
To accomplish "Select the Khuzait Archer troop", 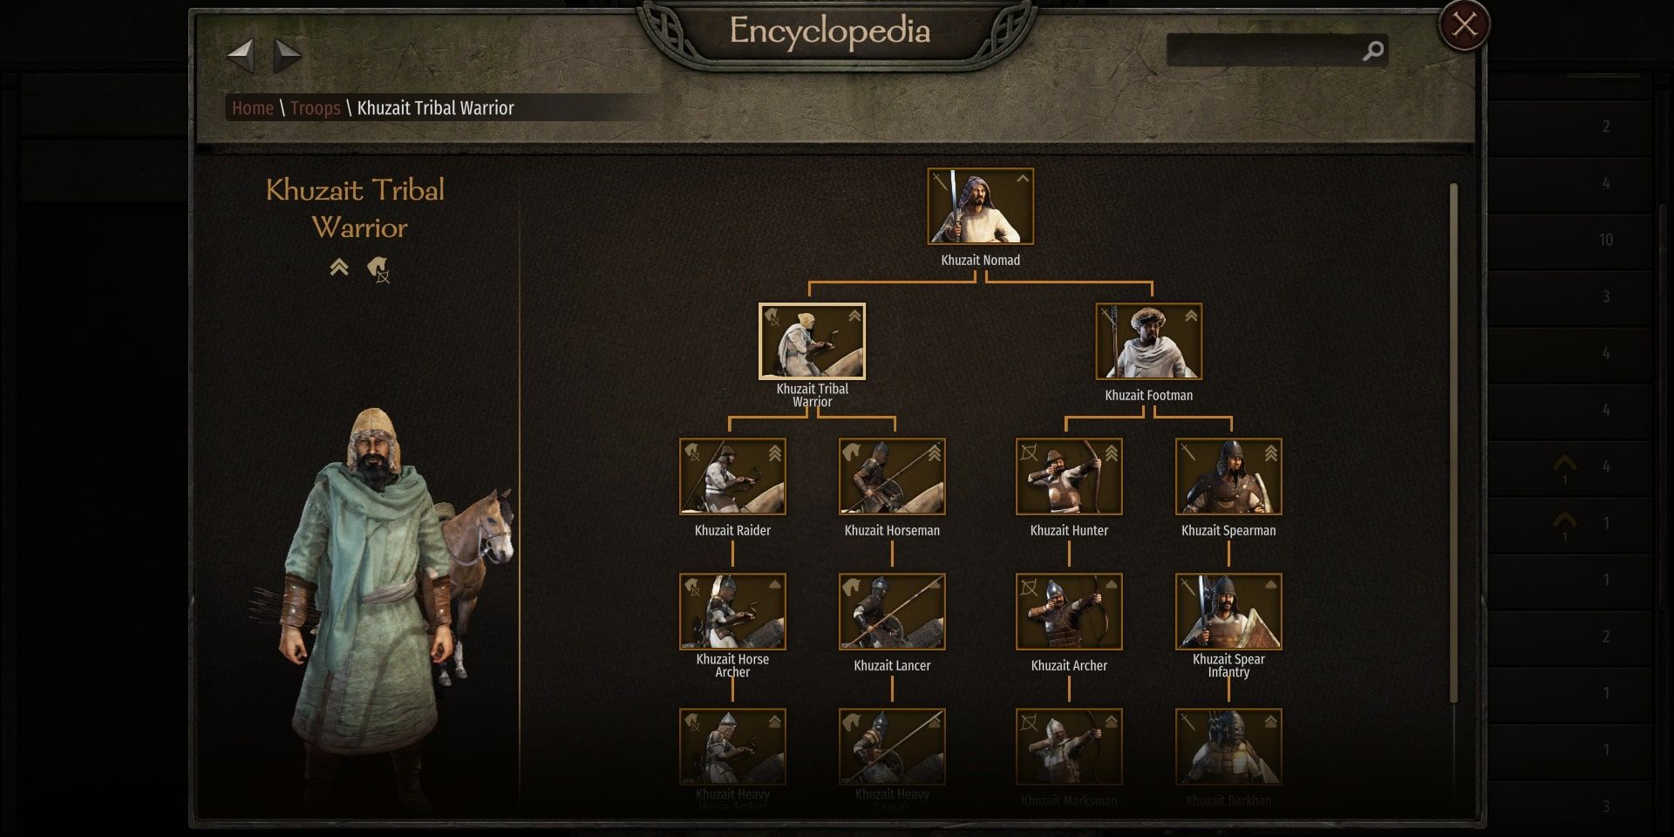I will click(1069, 612).
